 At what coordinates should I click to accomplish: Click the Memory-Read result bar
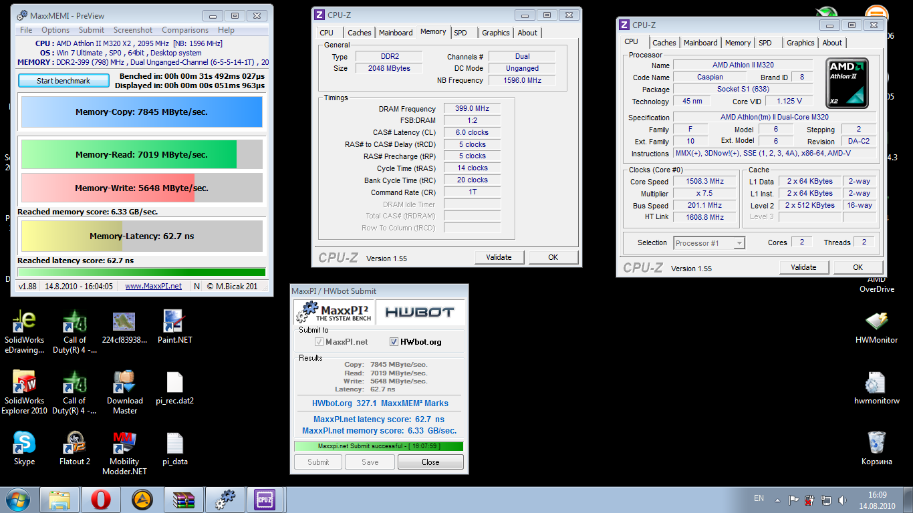[142, 154]
